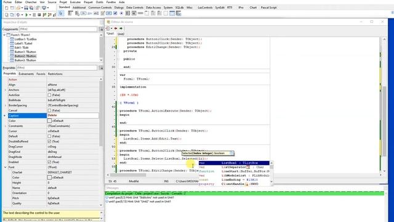Viewport: 394px width, 222px height.
Task: Click the New Form toolbar icon
Action: pos(12,8)
